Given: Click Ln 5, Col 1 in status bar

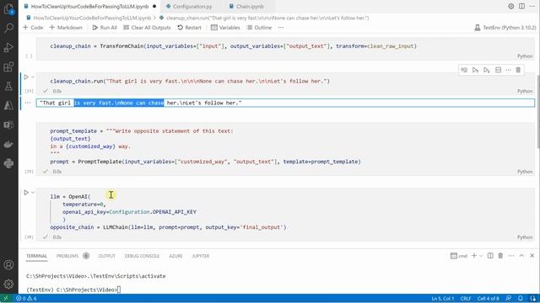Looking at the screenshot, I should coord(442,299).
